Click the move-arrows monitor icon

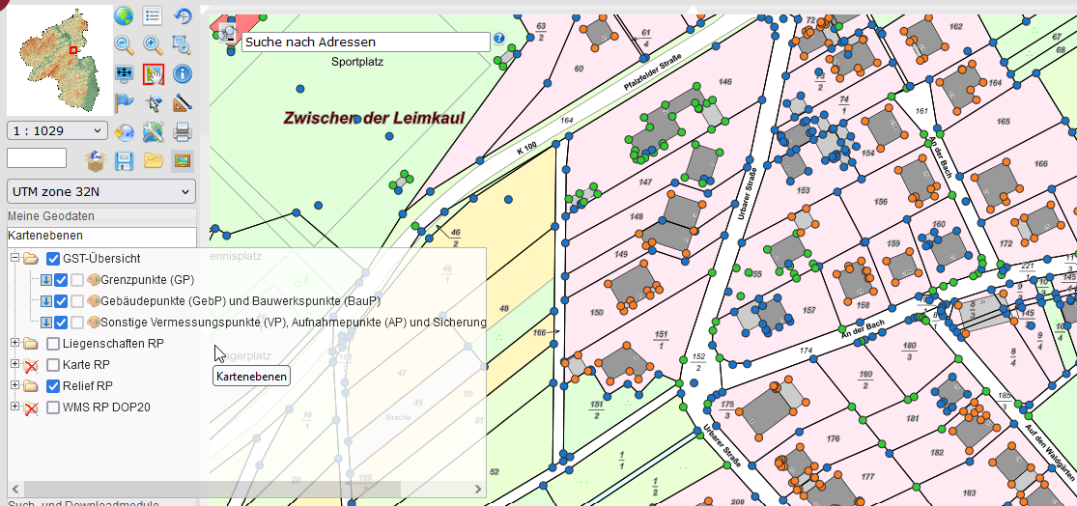pyautogui.click(x=125, y=73)
